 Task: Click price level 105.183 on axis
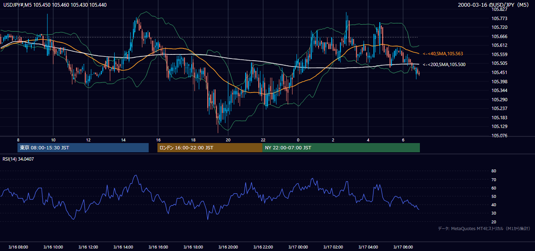(500, 118)
